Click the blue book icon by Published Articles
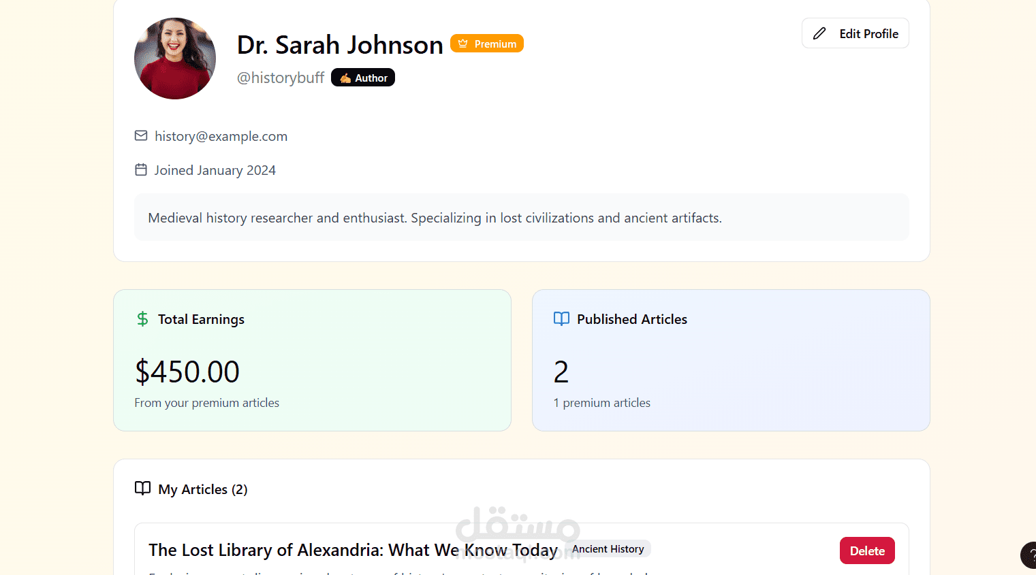The height and width of the screenshot is (575, 1036). [561, 319]
